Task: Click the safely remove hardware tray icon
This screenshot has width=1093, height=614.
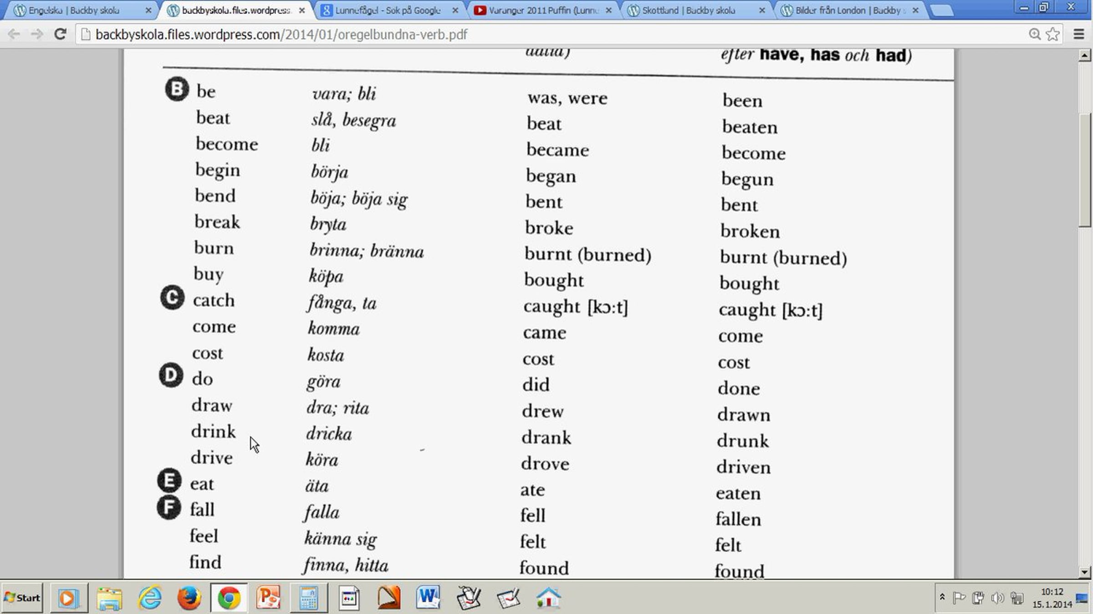Action: click(978, 598)
